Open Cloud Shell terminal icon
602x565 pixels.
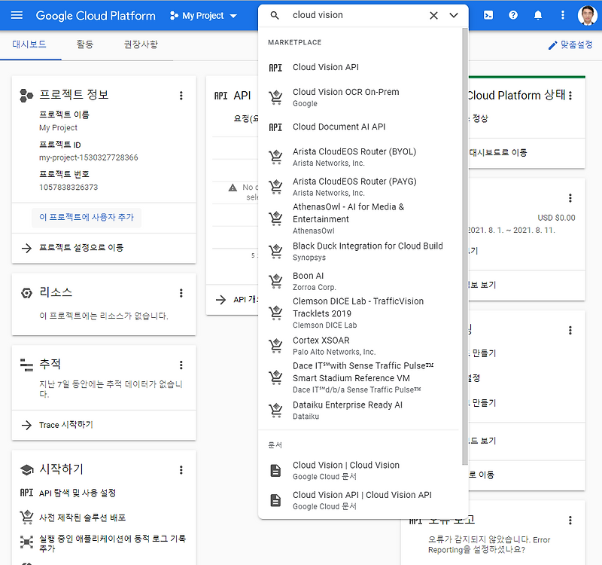click(488, 15)
